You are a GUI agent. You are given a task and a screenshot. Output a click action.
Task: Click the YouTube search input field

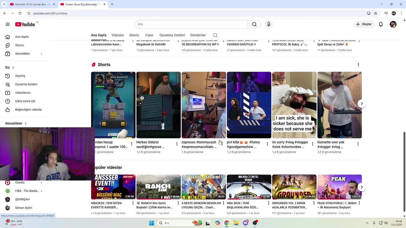tap(191, 24)
